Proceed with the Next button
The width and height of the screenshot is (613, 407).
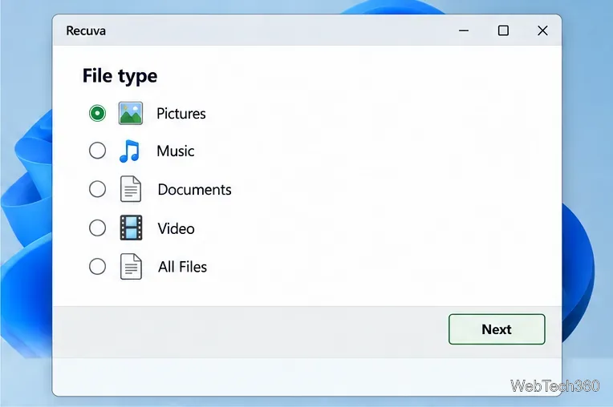tap(497, 329)
